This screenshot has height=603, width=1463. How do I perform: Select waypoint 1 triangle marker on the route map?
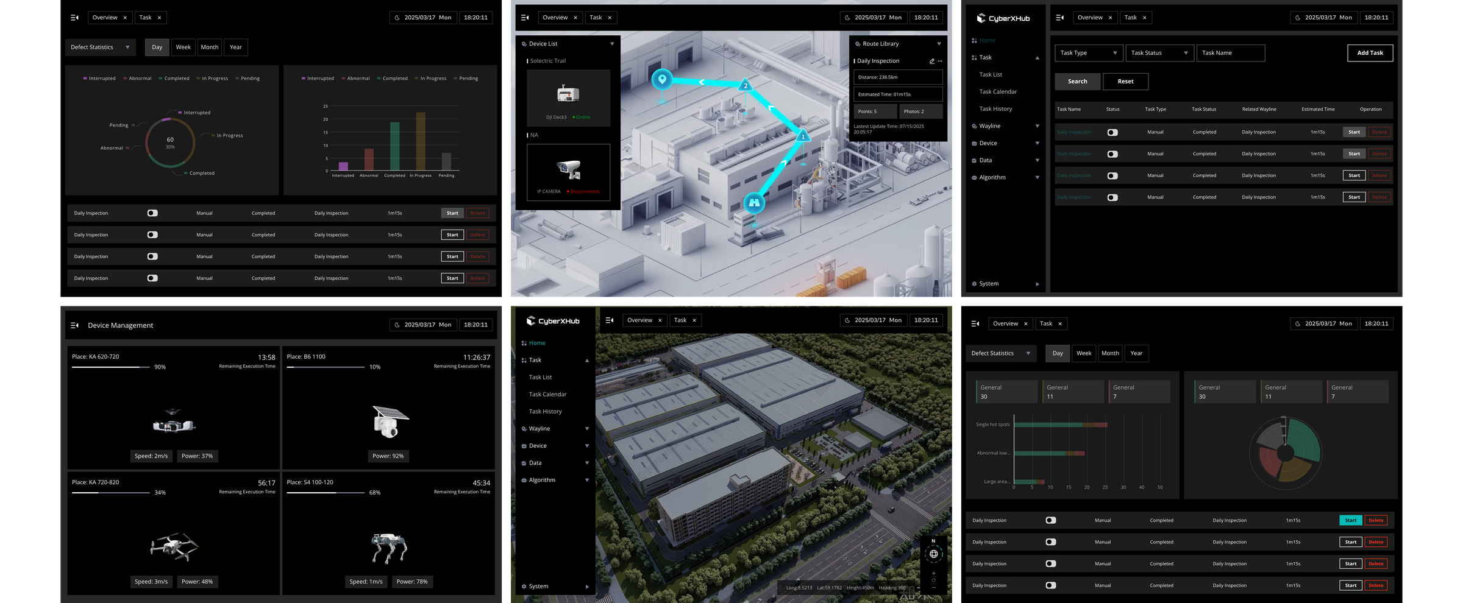coord(803,135)
